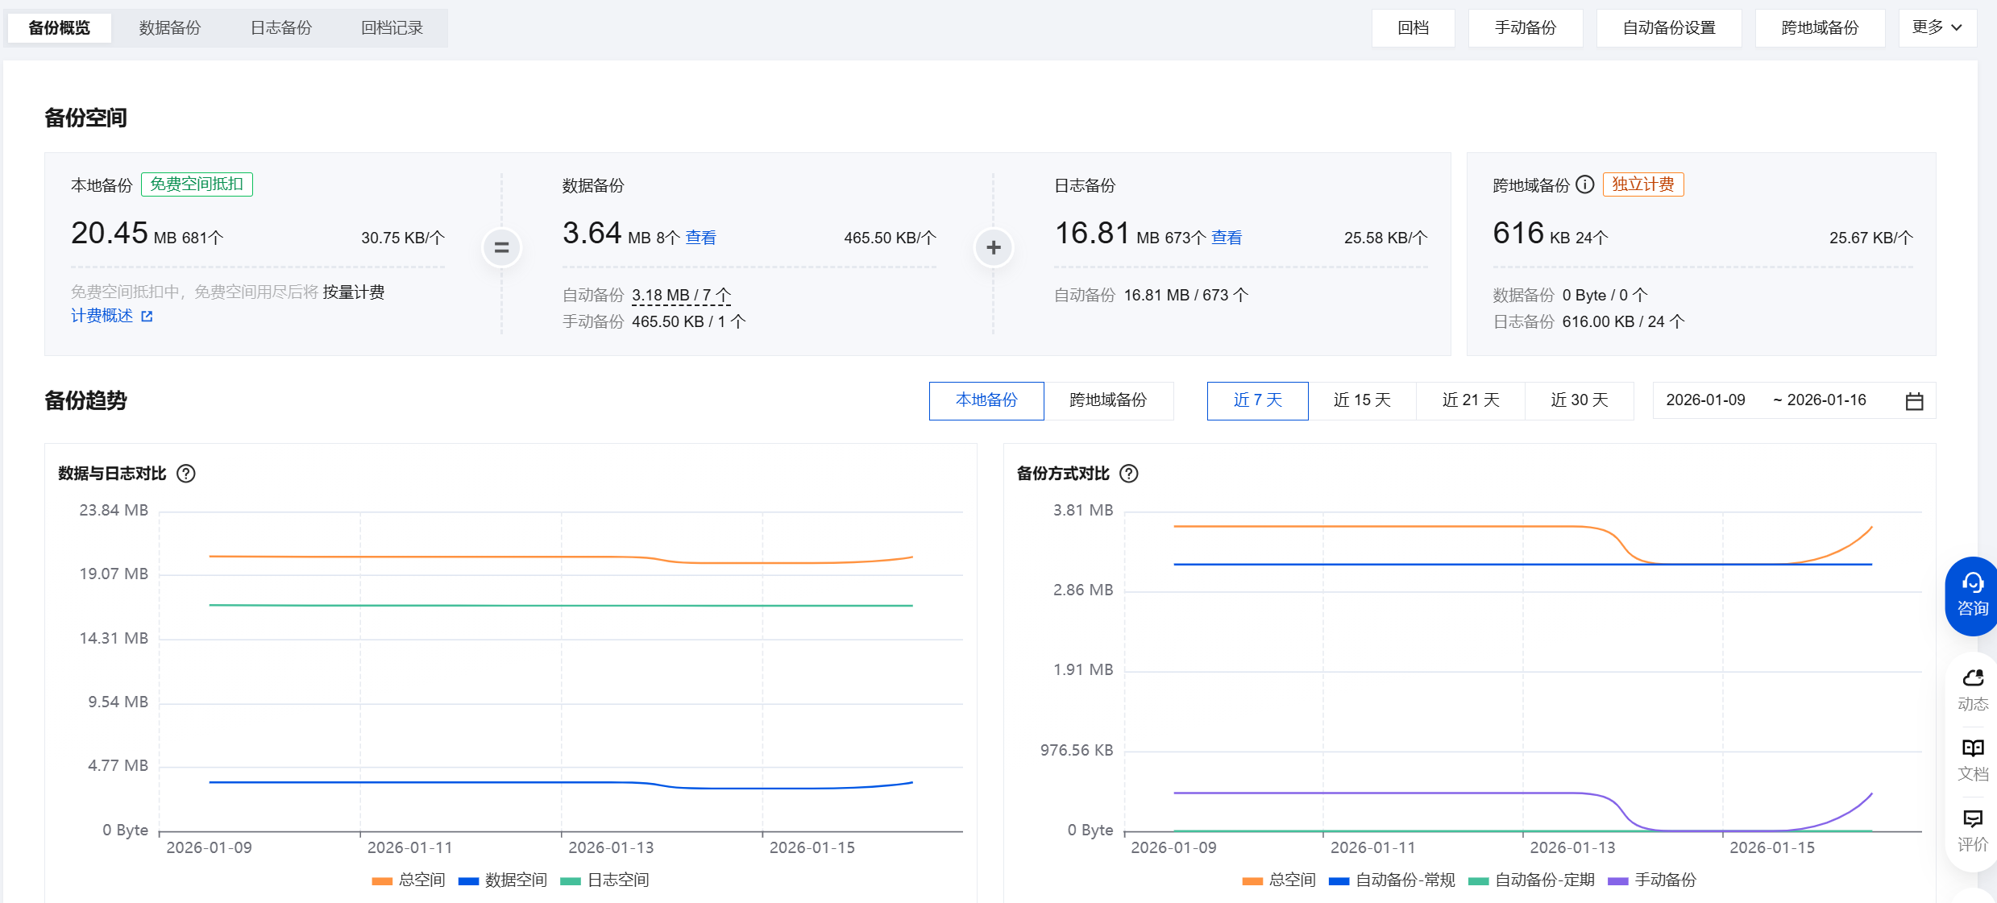Viewport: 1997px width, 903px height.
Task: Click orange 总空间 swatch in left legend
Action: (x=382, y=880)
